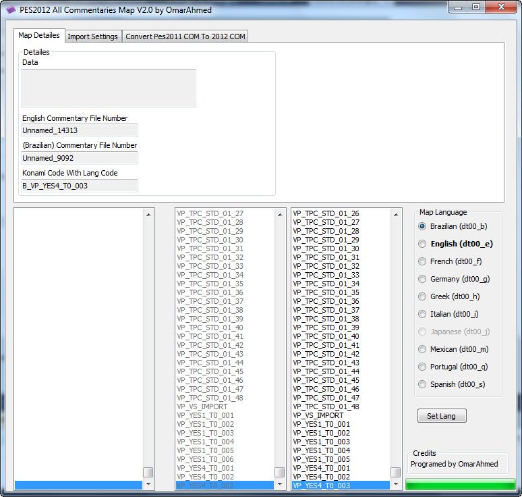Click the green progress bar

pos(461,484)
